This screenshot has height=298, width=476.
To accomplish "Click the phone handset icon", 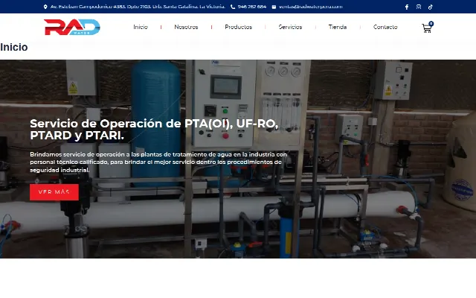I will click(x=233, y=7).
